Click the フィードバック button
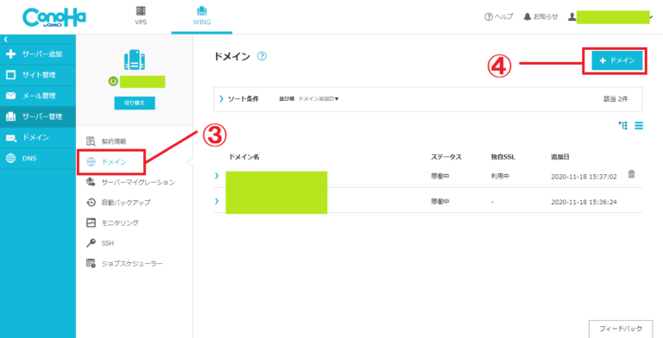663x338 pixels. click(621, 329)
